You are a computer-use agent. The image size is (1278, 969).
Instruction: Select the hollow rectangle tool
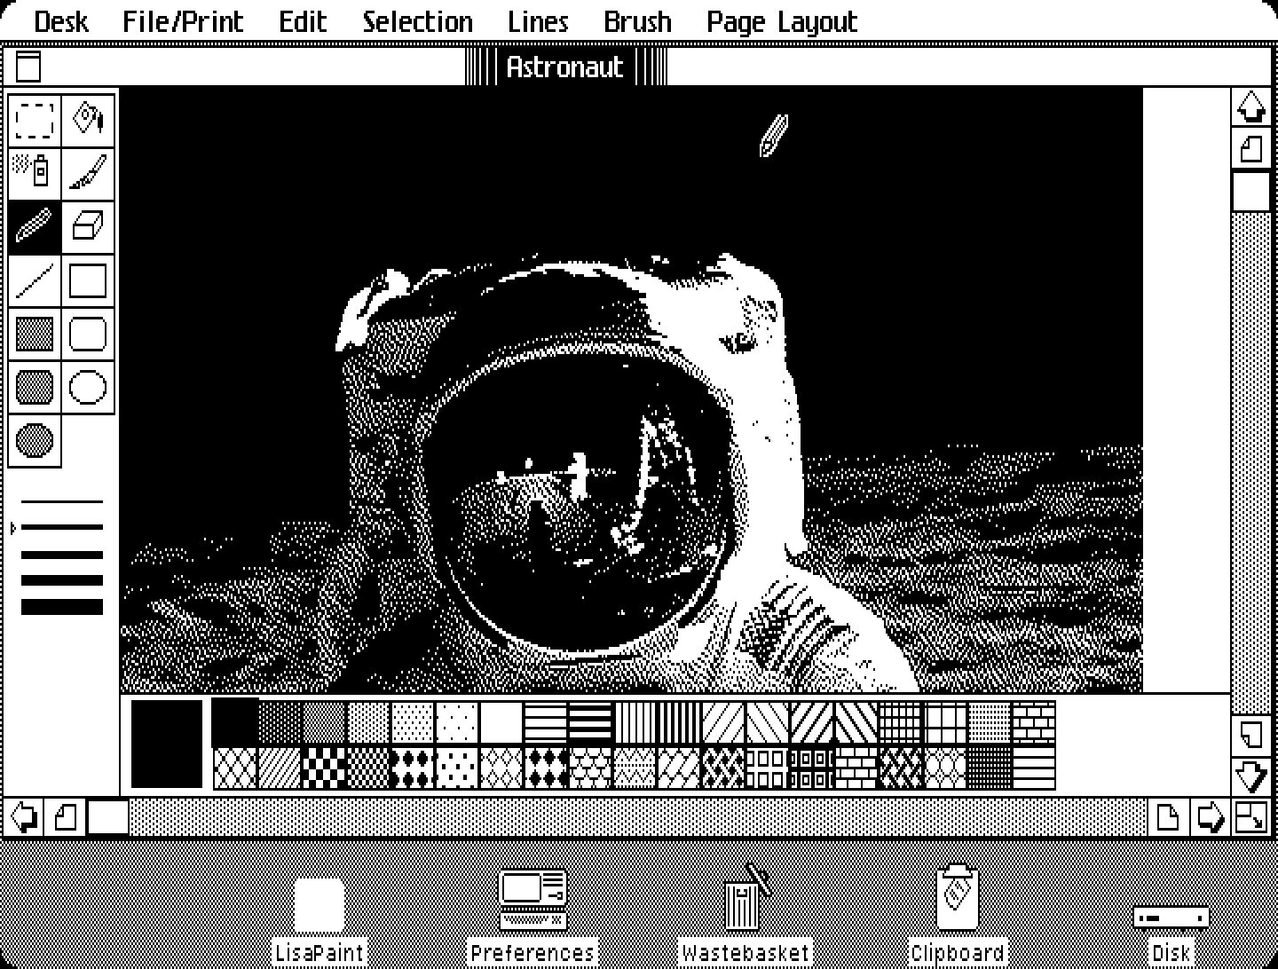88,280
